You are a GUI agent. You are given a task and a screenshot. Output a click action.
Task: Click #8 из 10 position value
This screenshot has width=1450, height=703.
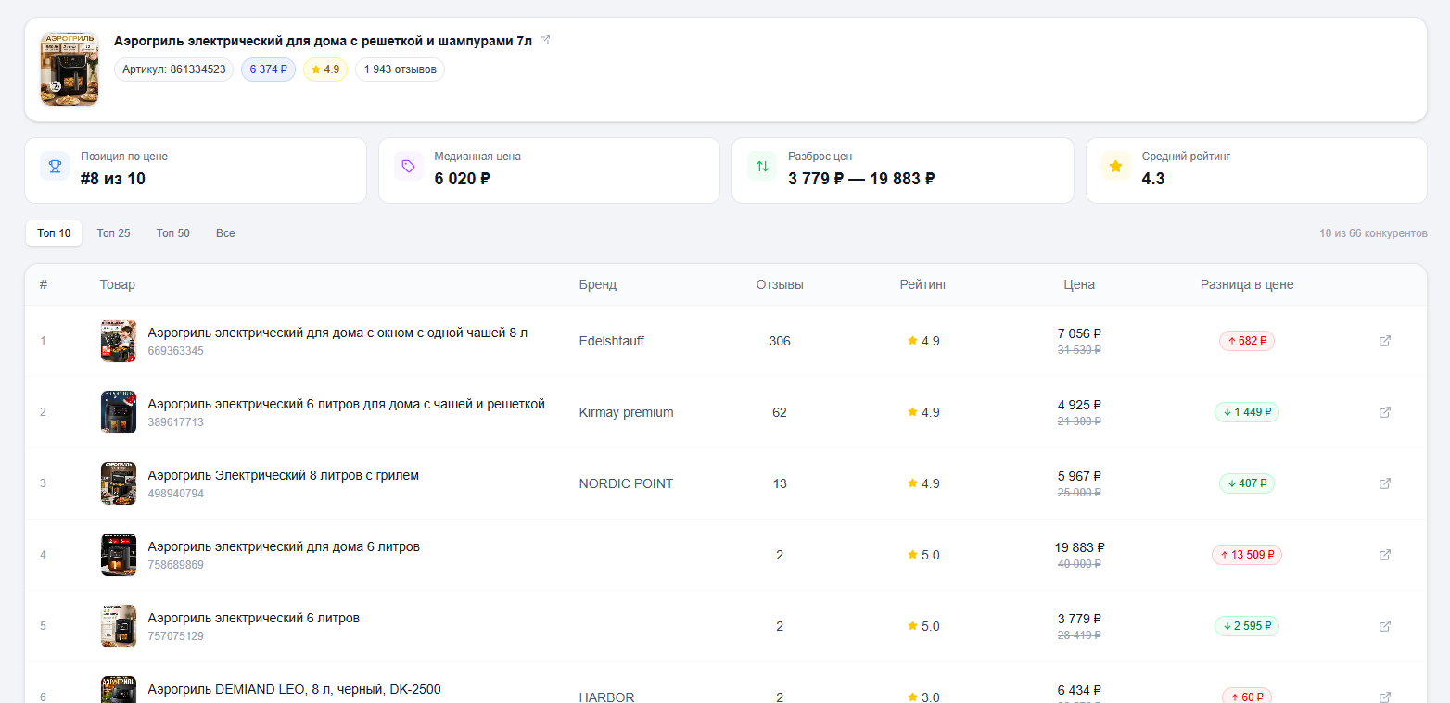pyautogui.click(x=113, y=179)
